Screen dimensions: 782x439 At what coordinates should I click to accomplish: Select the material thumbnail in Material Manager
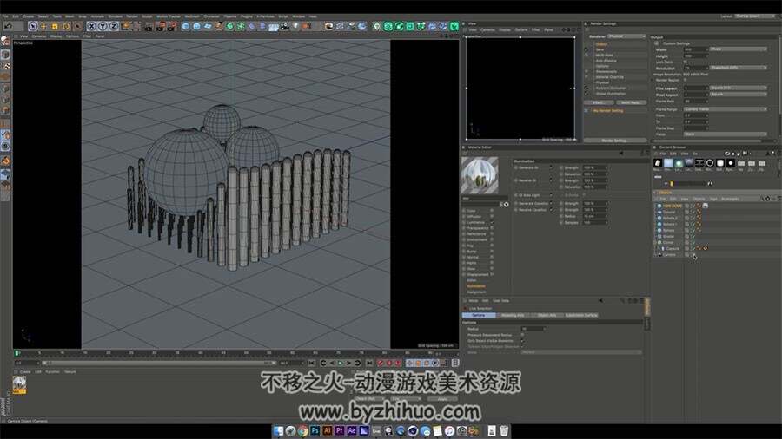tap(19, 384)
